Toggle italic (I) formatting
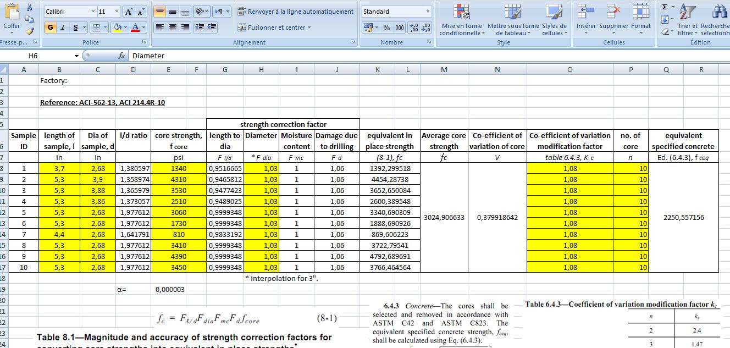The width and height of the screenshot is (730, 348). click(x=63, y=27)
